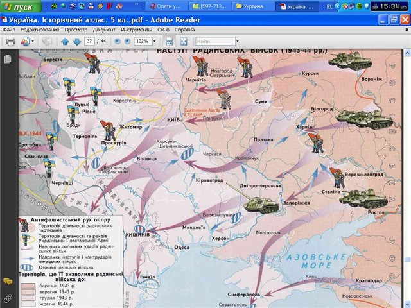Click the 'вересня 1943 р.' legend color swatch
The image size is (411, 308).
point(28,292)
